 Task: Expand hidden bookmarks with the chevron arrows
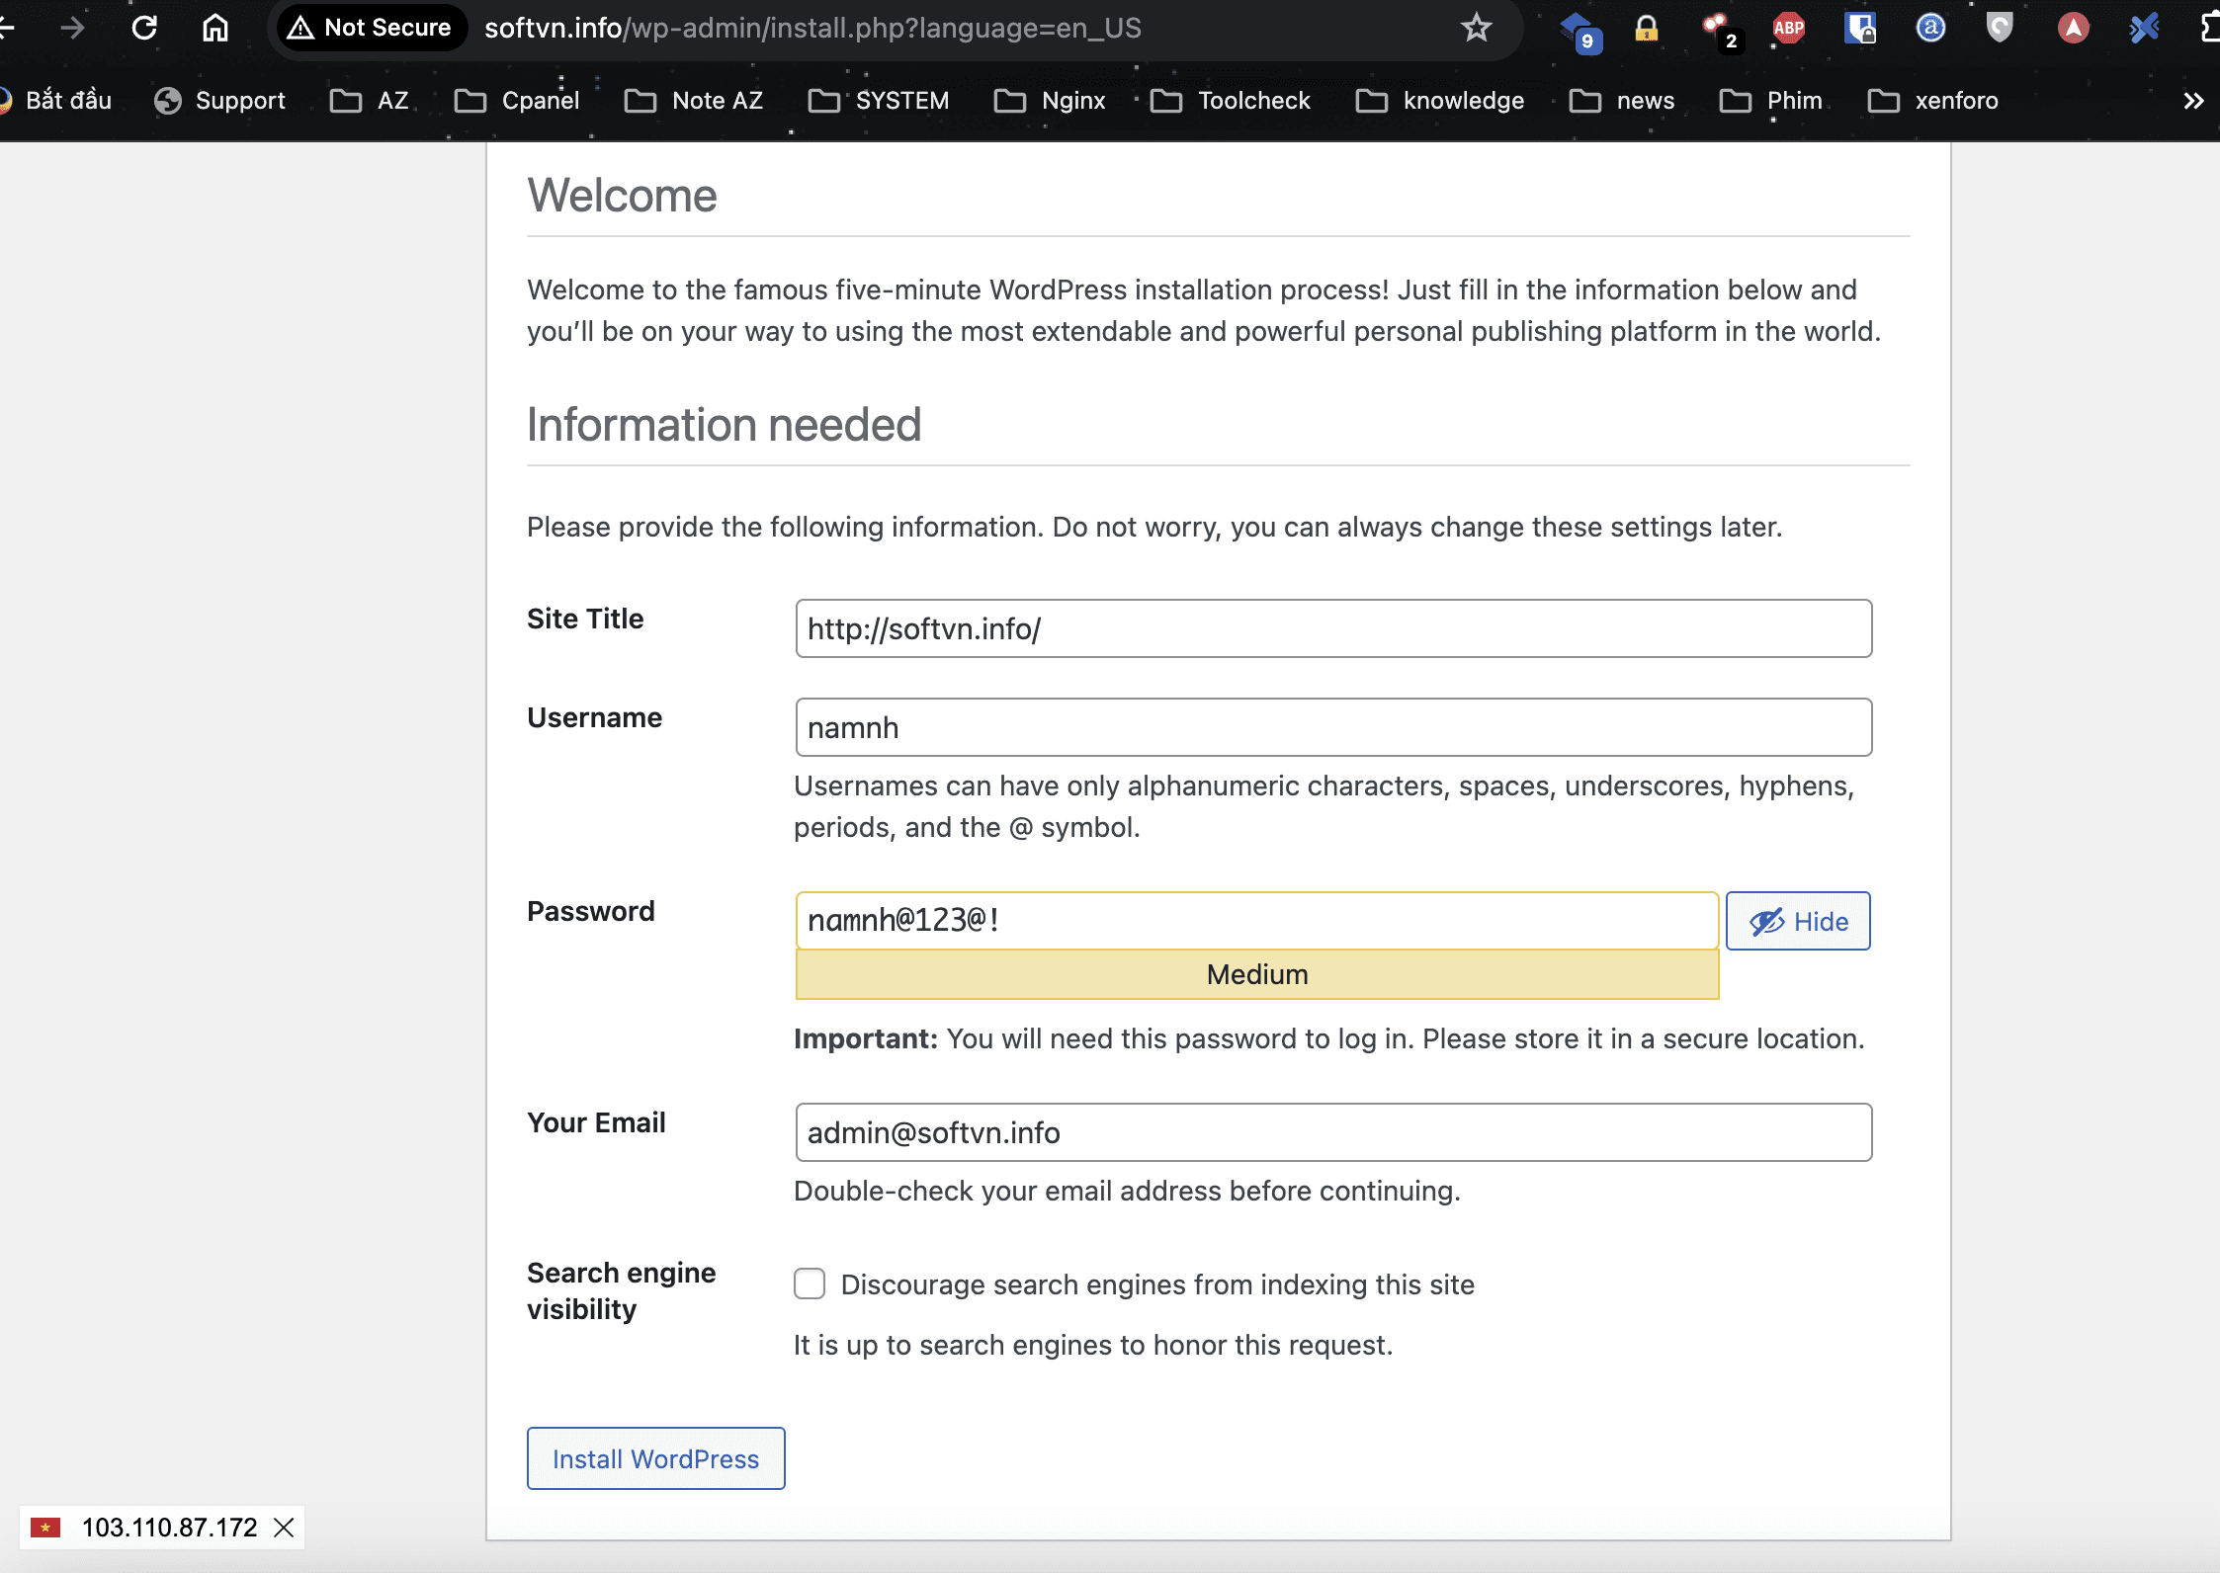pyautogui.click(x=2193, y=101)
